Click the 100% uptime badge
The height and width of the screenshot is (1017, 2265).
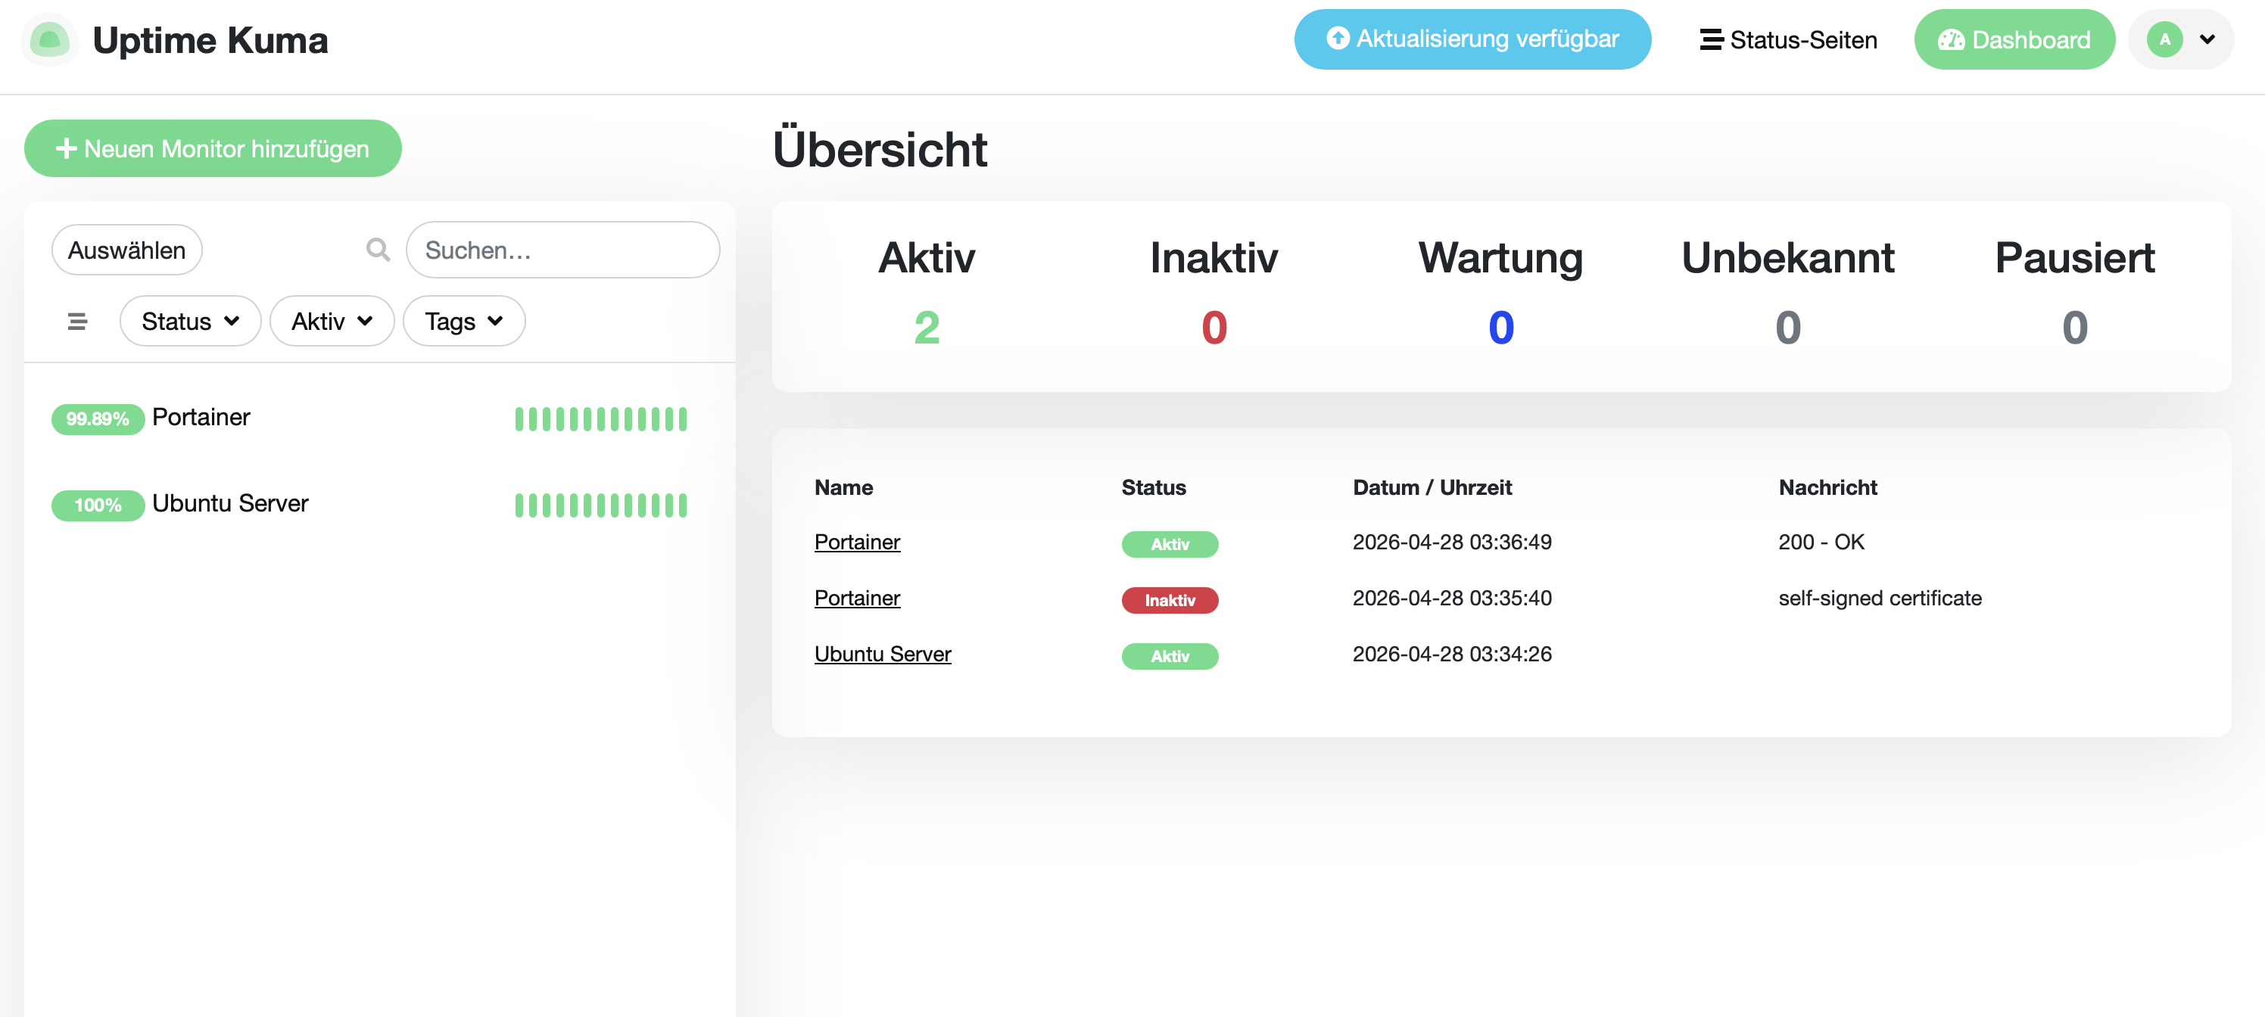98,505
